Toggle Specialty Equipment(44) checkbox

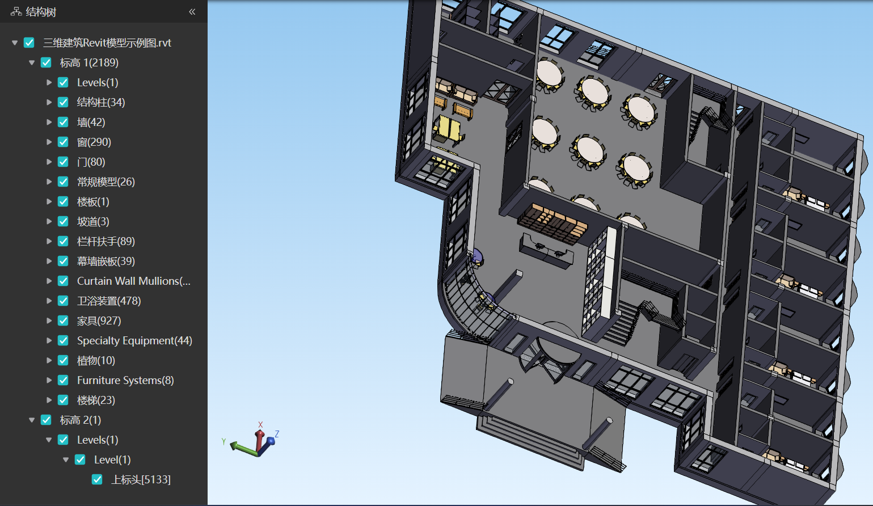63,340
